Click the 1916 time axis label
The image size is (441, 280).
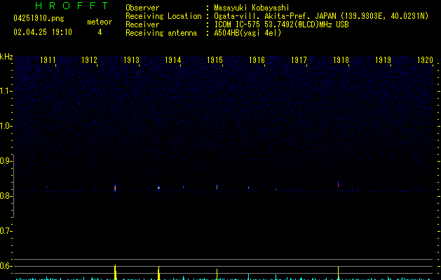pos(257,60)
